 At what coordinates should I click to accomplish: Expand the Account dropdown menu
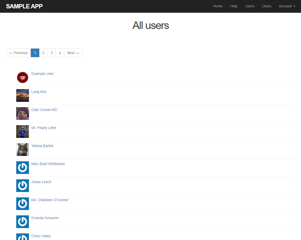coord(287,6)
